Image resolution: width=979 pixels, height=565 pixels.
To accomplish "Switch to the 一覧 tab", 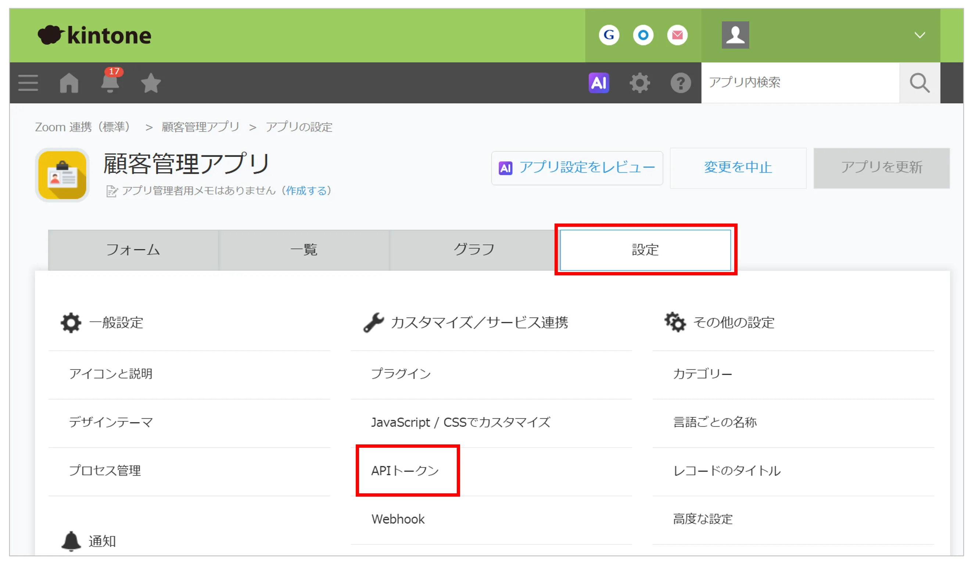I will point(304,250).
